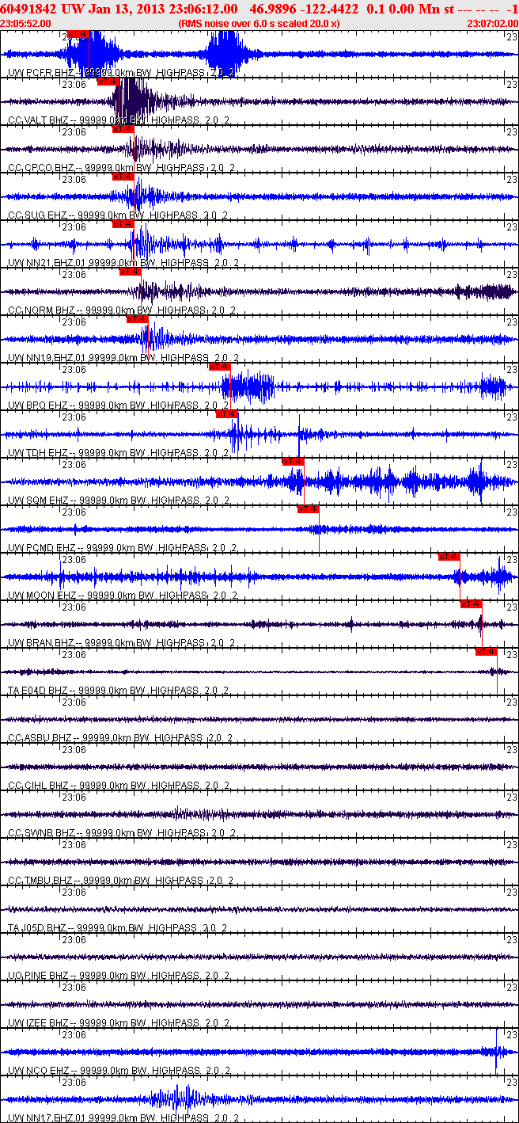519x1123 pixels.
Task: Select the arrival pick on CC SUG trace
Action: [x=123, y=177]
